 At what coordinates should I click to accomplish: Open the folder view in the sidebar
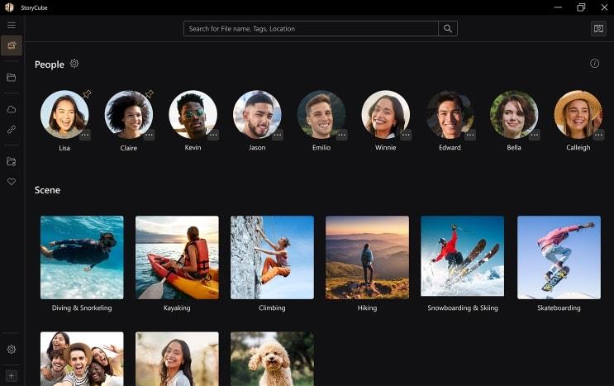coord(12,78)
